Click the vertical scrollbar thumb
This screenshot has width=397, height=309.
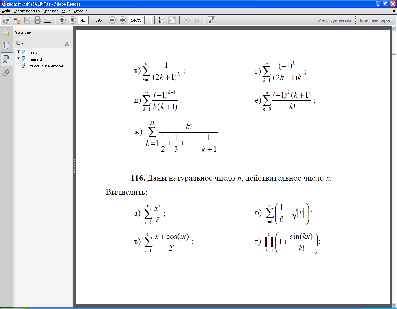coord(394,54)
